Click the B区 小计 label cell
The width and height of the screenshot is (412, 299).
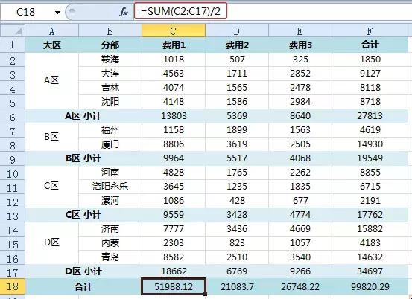click(x=83, y=158)
